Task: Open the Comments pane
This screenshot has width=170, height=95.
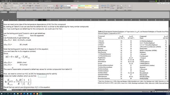Action: point(166,3)
